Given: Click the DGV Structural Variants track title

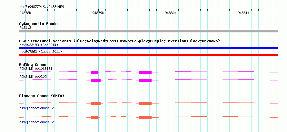Looking at the screenshot, I should click(x=119, y=41).
